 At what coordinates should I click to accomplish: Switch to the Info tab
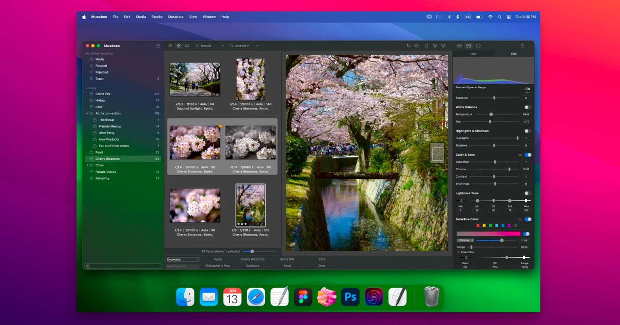pos(473,54)
